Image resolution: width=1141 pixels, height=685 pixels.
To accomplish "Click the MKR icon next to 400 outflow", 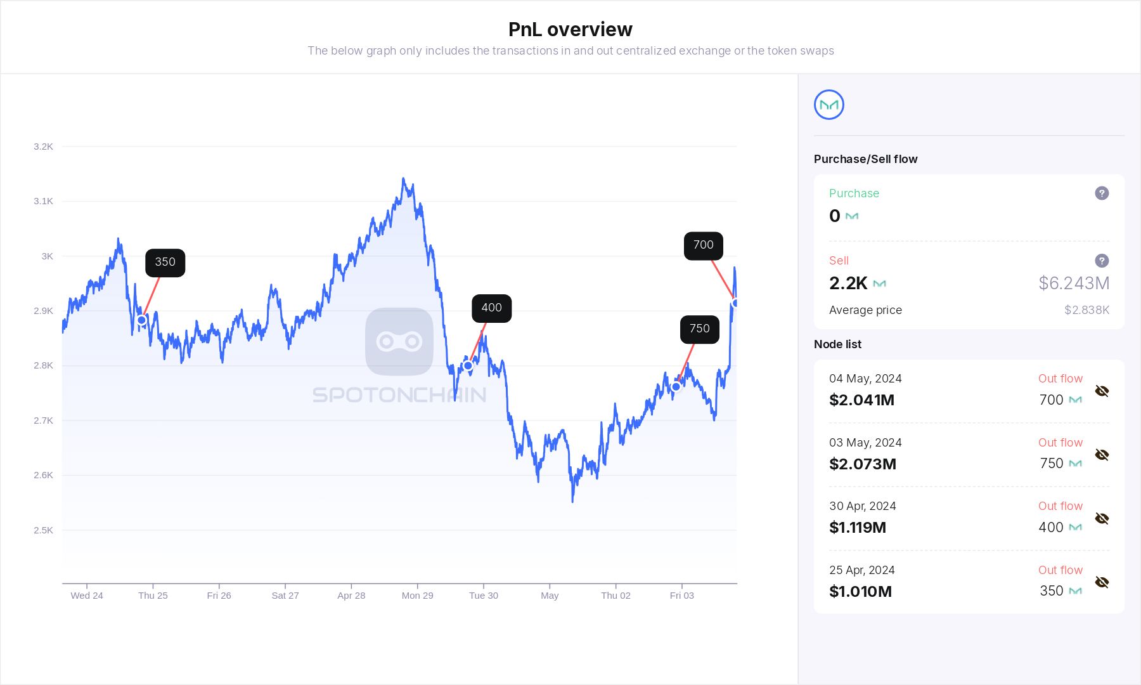I will (x=1075, y=528).
